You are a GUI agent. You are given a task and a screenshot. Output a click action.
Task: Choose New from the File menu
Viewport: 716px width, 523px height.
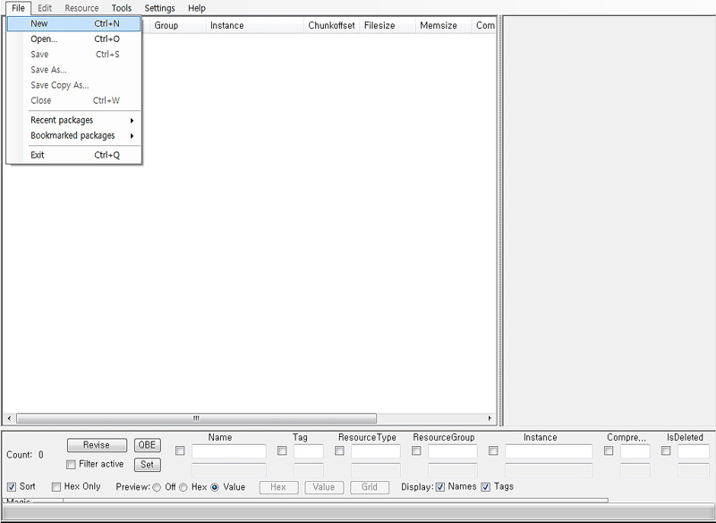(74, 24)
